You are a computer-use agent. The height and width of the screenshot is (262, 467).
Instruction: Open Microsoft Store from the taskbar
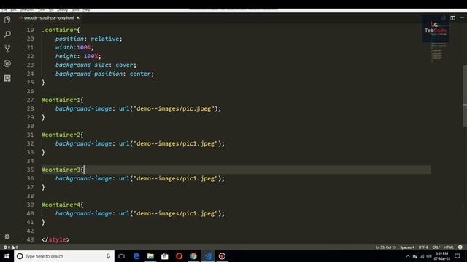tap(165, 256)
